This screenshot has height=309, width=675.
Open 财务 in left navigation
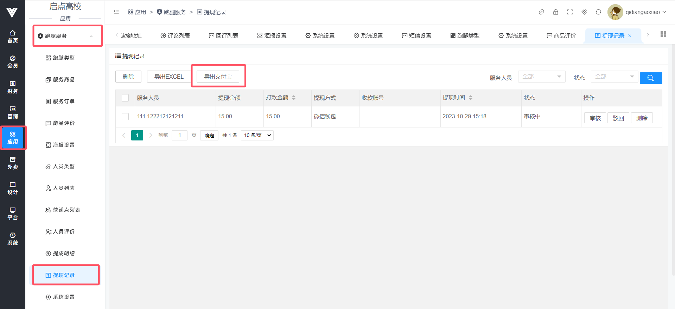[x=13, y=87]
